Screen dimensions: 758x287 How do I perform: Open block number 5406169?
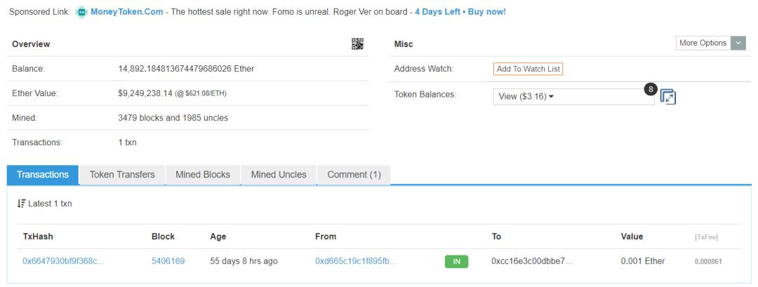coord(168,261)
